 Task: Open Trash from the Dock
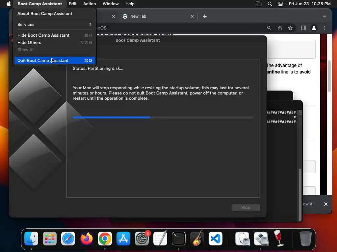point(305,239)
